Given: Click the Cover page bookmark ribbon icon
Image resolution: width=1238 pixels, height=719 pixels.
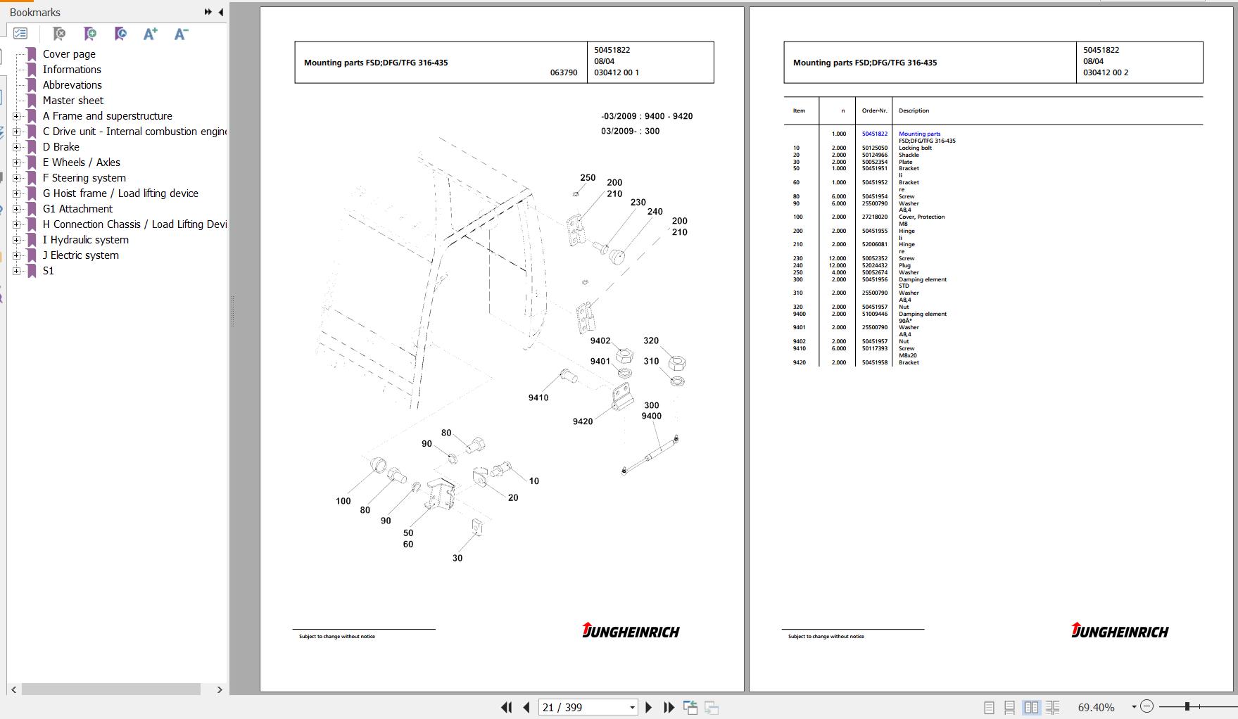Looking at the screenshot, I should [31, 54].
